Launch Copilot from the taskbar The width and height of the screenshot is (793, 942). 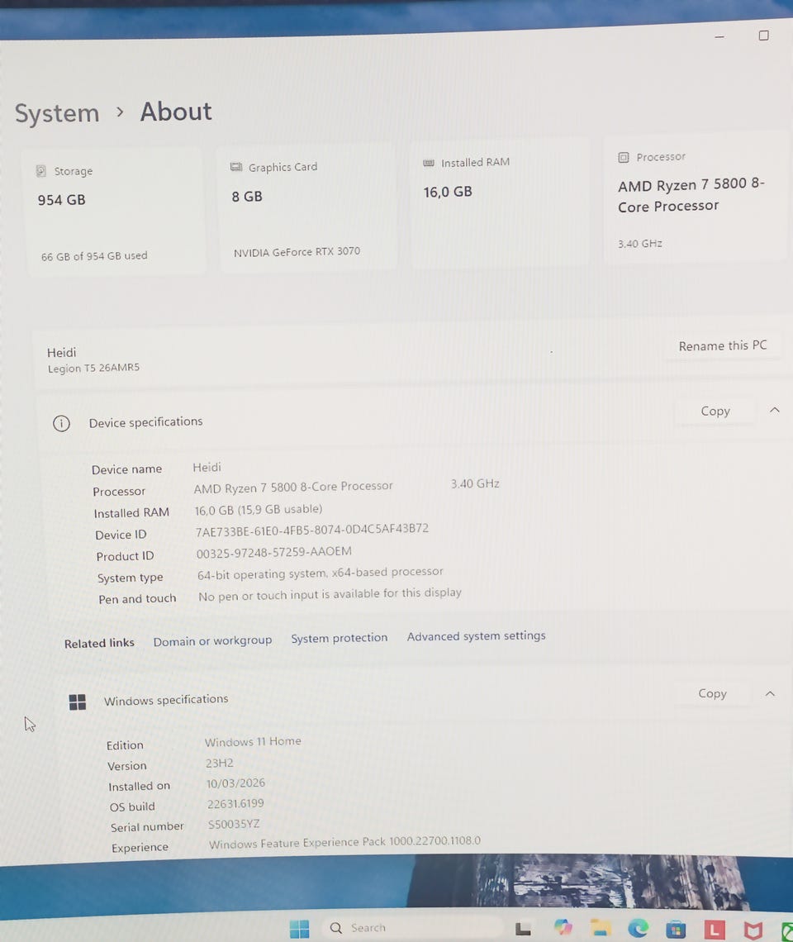[563, 928]
